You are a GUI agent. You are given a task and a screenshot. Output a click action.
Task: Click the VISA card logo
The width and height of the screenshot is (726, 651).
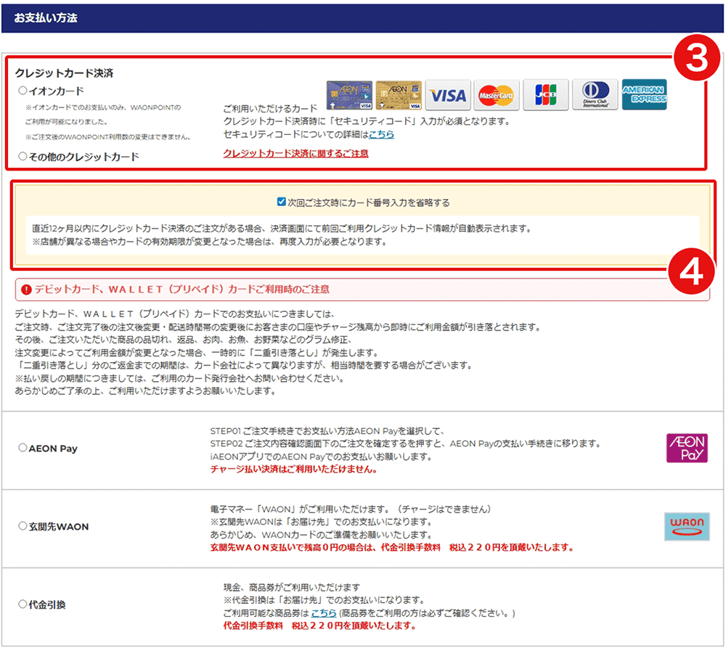click(x=448, y=95)
